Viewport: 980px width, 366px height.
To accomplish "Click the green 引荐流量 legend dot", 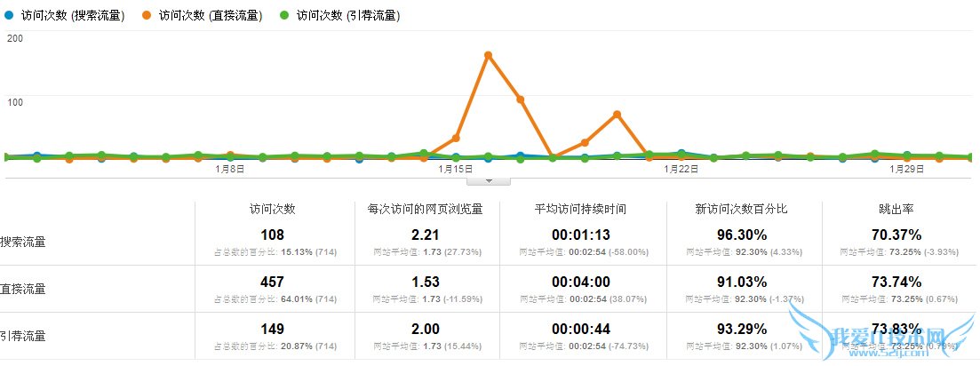I will pyautogui.click(x=285, y=15).
